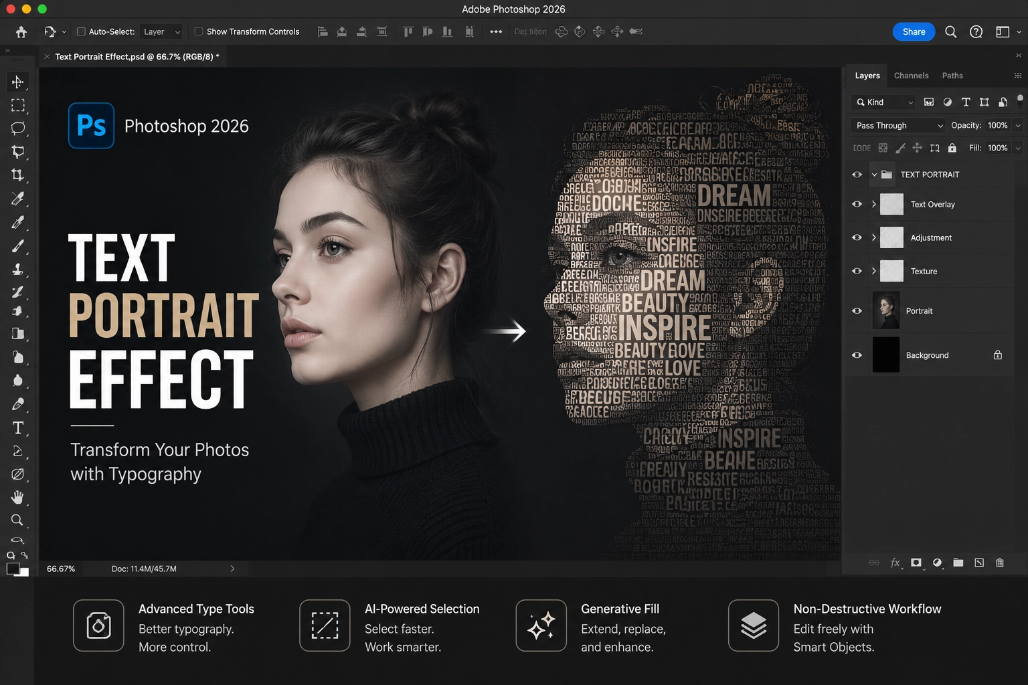Expand the Texture group
This screenshot has width=1028, height=685.
tap(874, 271)
